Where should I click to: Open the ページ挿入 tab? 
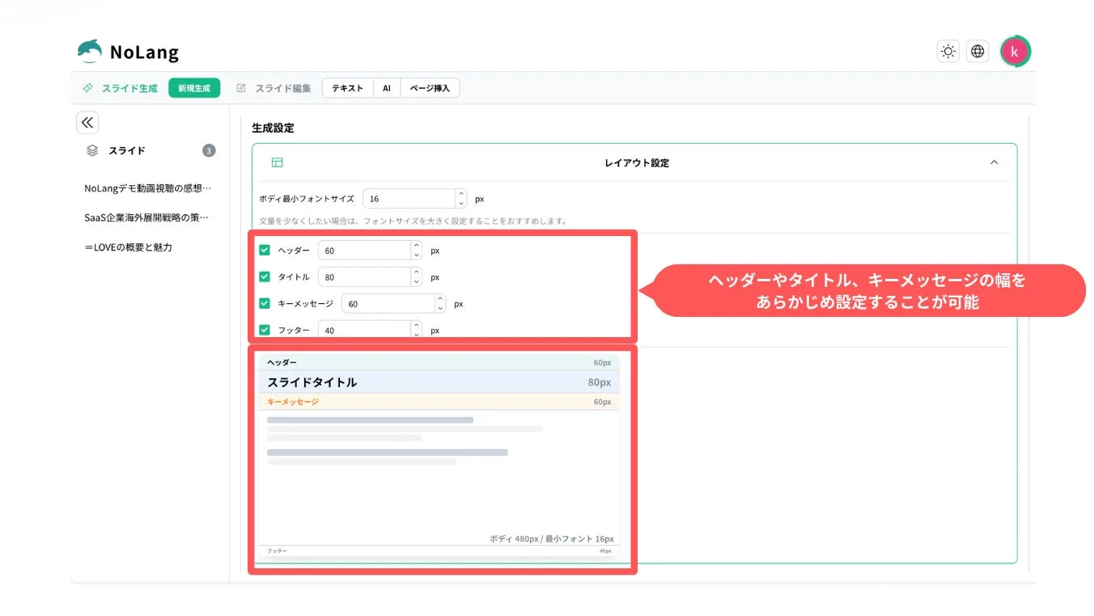click(430, 88)
